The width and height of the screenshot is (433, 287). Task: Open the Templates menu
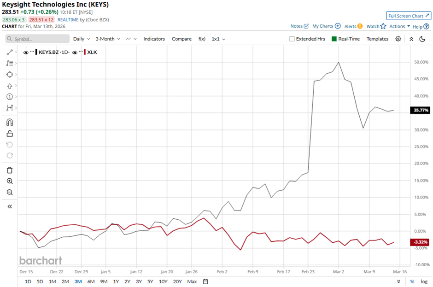377,39
